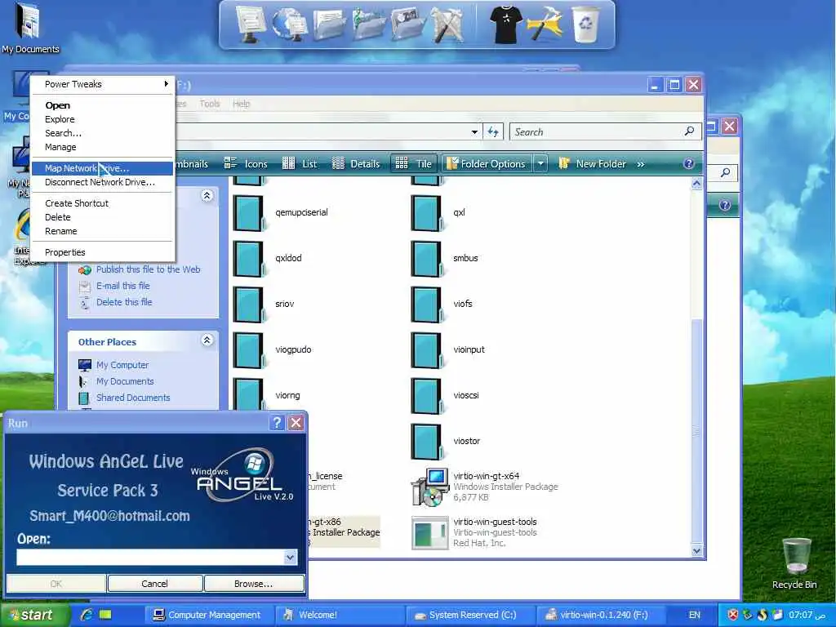Collapse the Other Places panel
The width and height of the screenshot is (836, 627).
pyautogui.click(x=207, y=340)
